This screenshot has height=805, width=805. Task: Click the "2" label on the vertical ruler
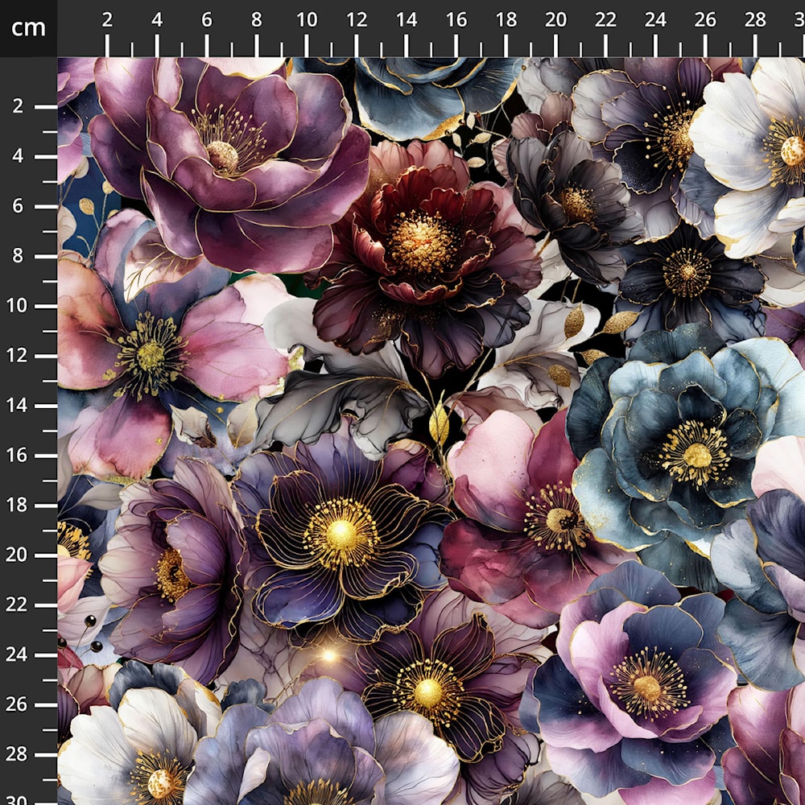coord(18,106)
